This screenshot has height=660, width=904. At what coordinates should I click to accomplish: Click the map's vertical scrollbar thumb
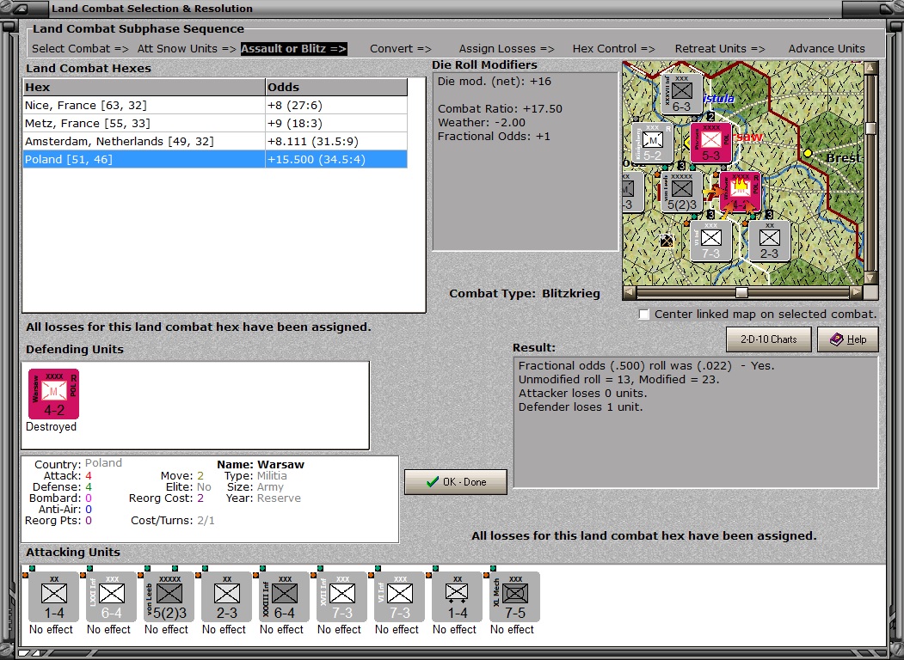[871, 128]
